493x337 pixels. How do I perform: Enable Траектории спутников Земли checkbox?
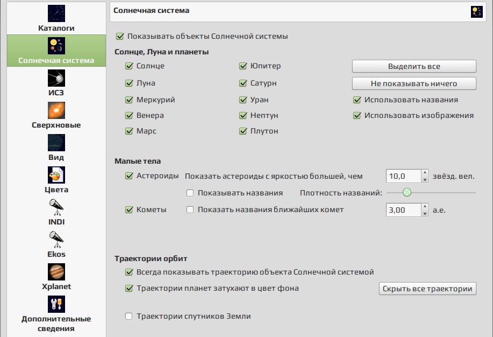click(x=128, y=316)
